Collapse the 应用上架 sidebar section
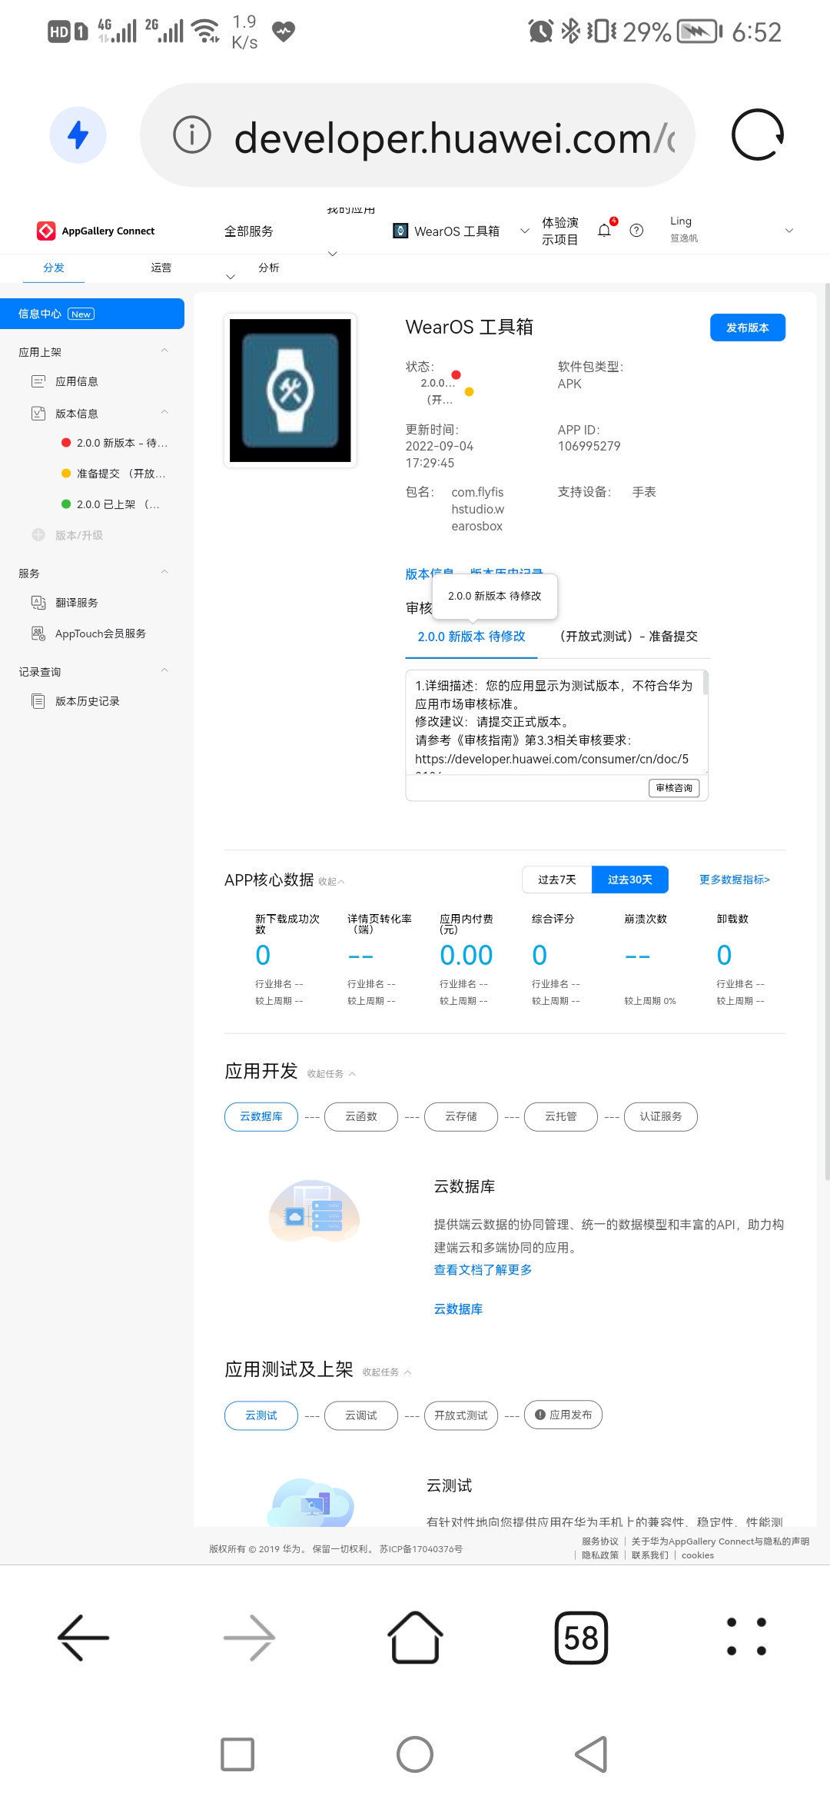830x1799 pixels. point(164,351)
